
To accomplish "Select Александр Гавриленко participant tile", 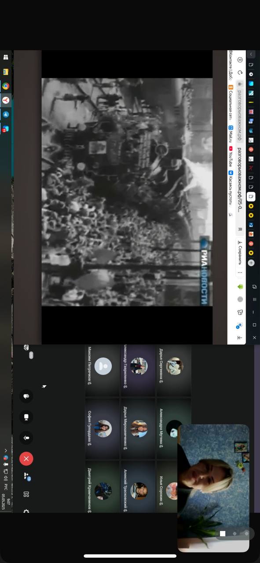I will tap(138, 371).
